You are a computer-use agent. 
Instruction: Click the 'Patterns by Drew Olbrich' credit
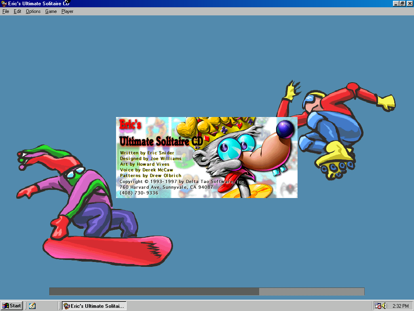coord(150,176)
